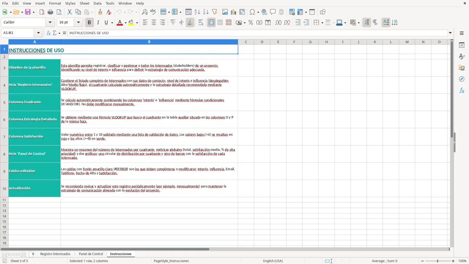
Task: Open the conditional formatting dropdown arrow
Action: point(358,23)
